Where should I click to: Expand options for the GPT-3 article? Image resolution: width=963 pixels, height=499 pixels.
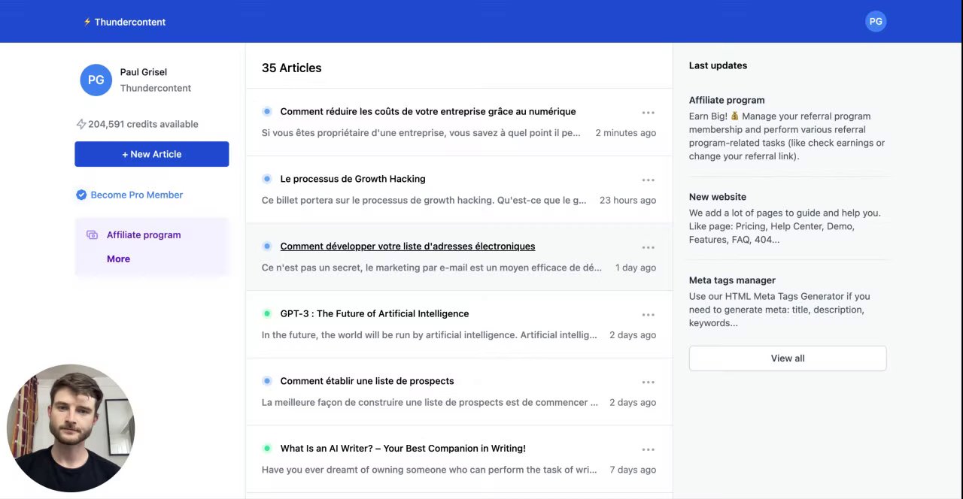[x=648, y=315]
